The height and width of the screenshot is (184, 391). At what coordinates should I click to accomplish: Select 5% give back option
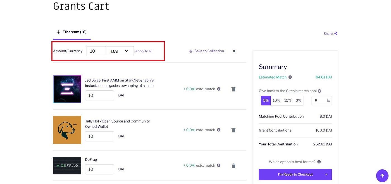(266, 100)
